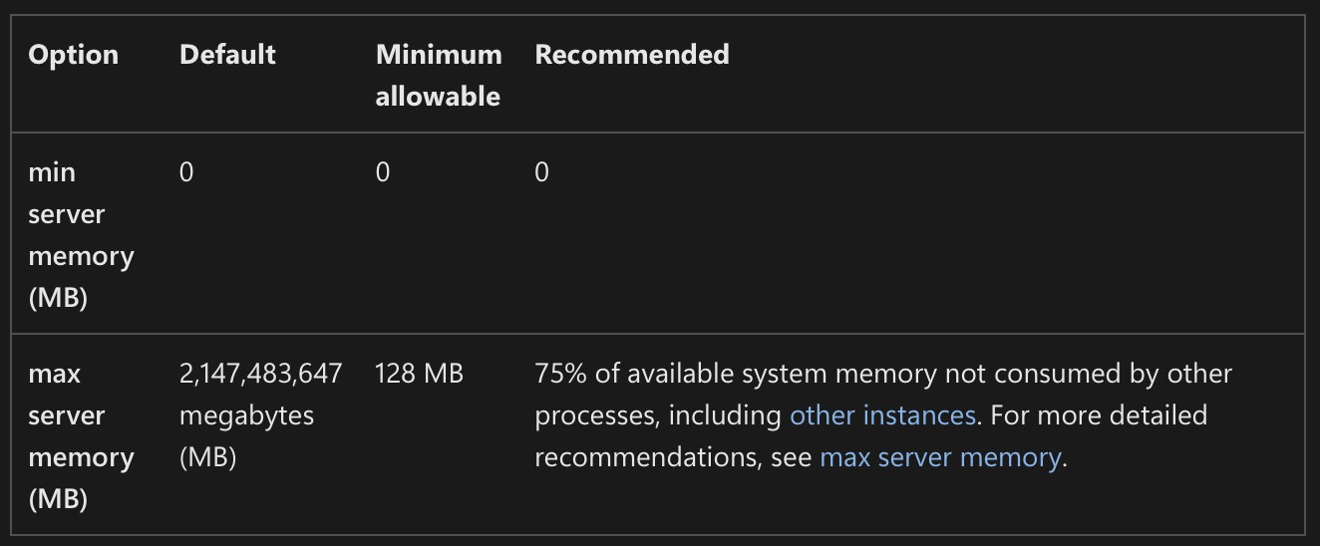Viewport: 1320px width, 546px height.
Task: Click the bold "max server memory (MB)" row label
Action: [81, 436]
